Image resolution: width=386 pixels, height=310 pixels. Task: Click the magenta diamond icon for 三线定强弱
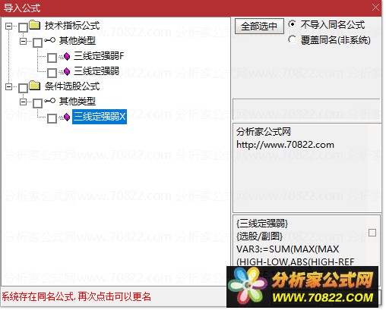coord(67,71)
